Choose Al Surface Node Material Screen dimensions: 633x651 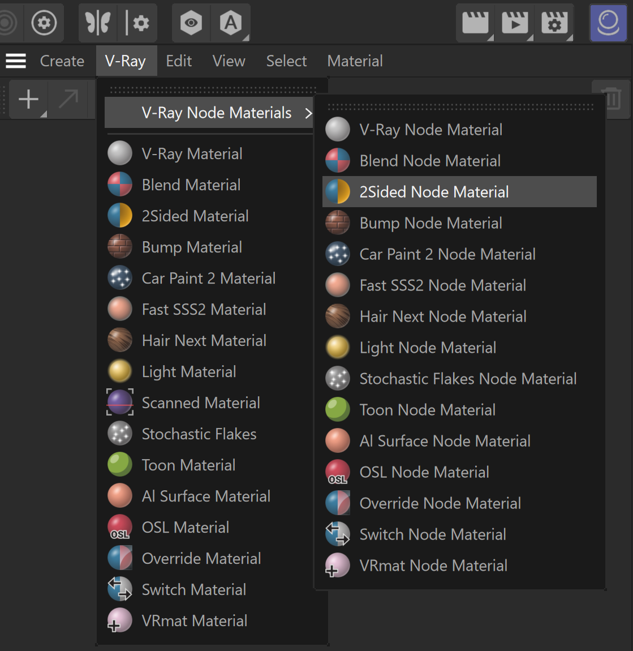pyautogui.click(x=459, y=441)
